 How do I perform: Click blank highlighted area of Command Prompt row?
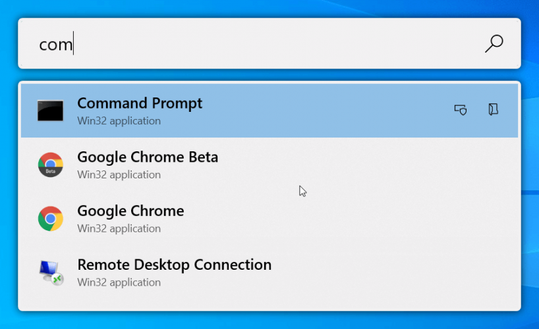327,111
